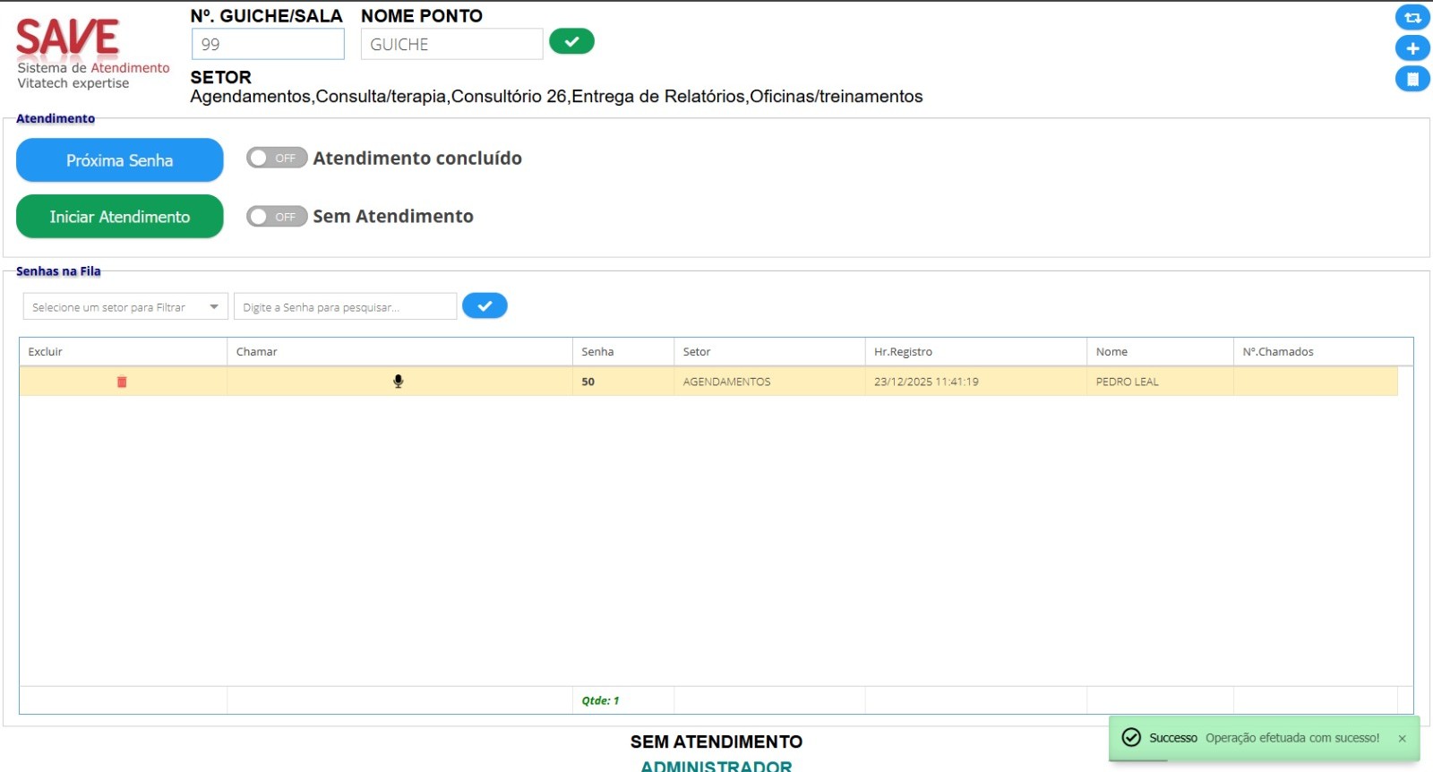
Task: Dismiss the success notification toast
Action: [1402, 739]
